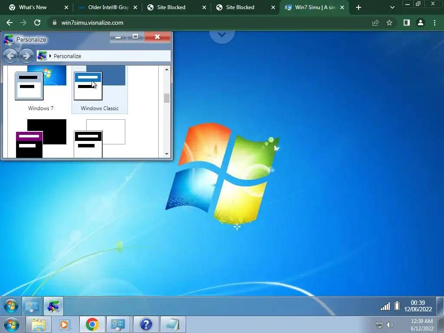Click scrollbar down arrow in Personalize window
444x333 pixels.
pyautogui.click(x=166, y=154)
